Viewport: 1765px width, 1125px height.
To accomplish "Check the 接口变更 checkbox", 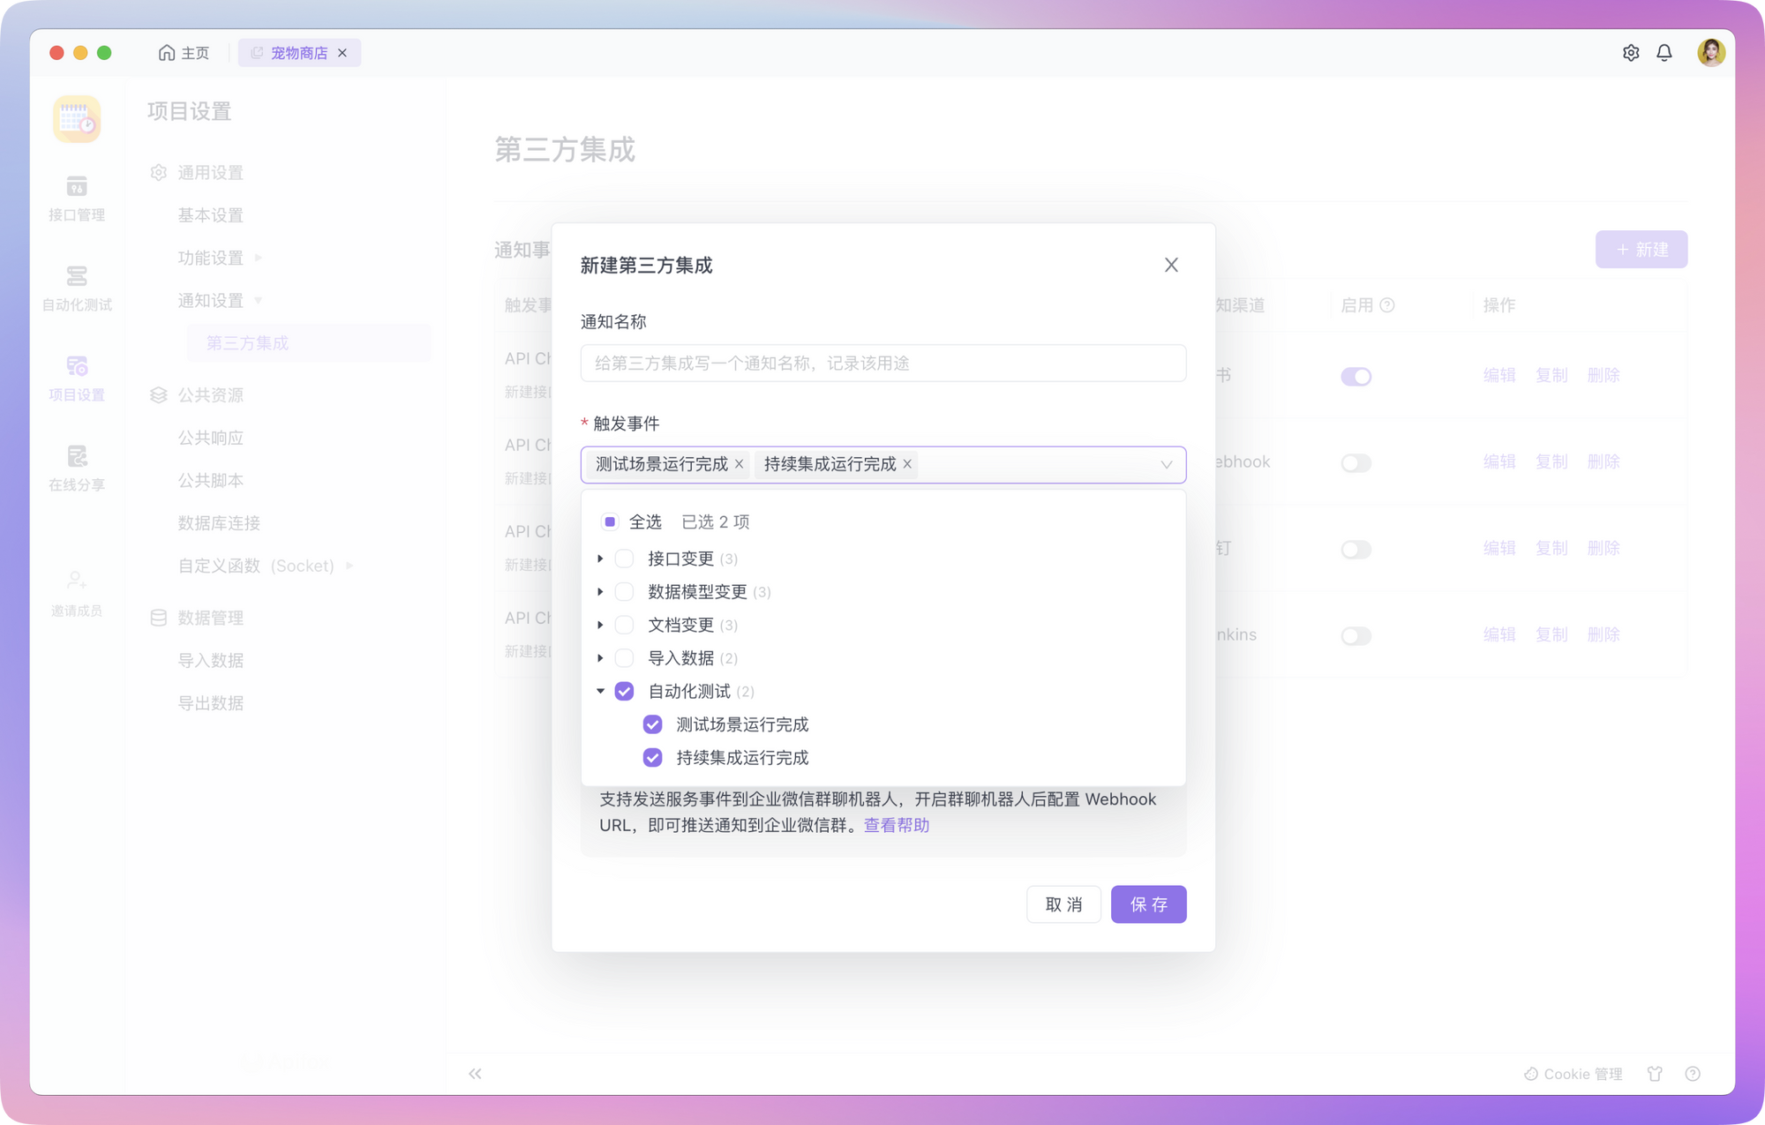I will click(624, 559).
